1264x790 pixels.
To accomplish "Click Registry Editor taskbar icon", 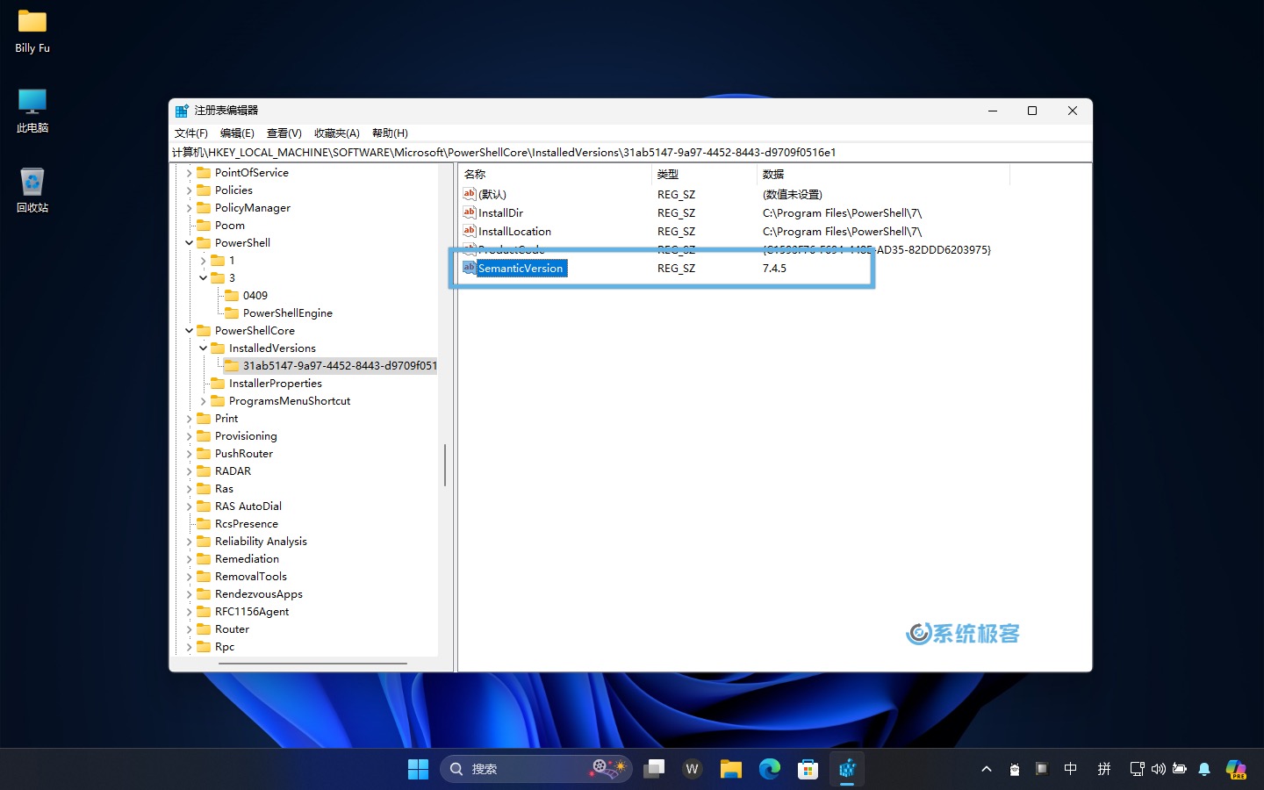I will pos(847,769).
